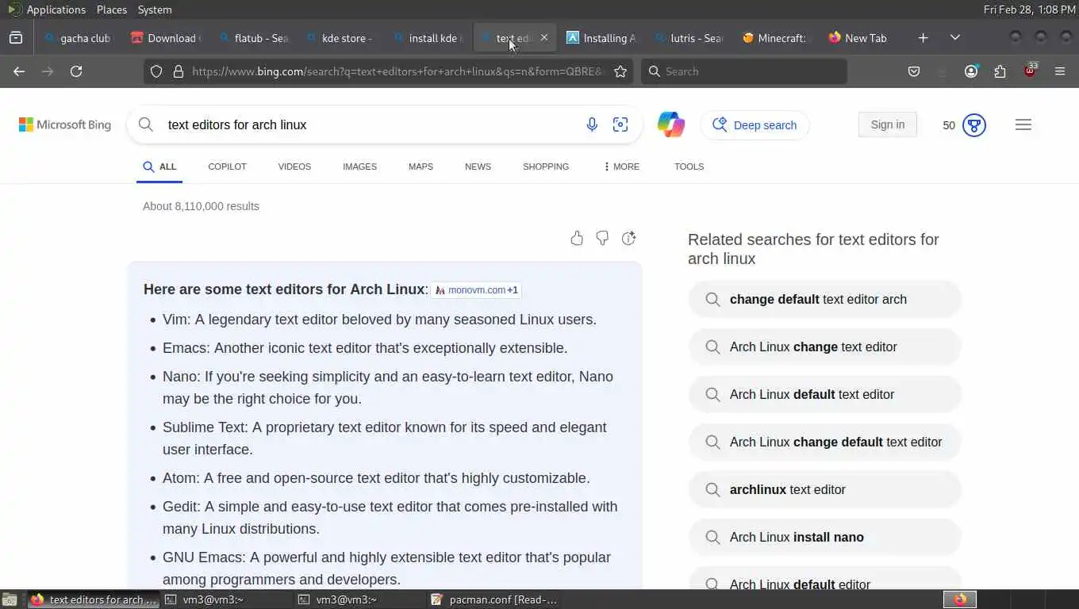List all tabs dropdown chevron
The image size is (1079, 609).
pyautogui.click(x=955, y=38)
